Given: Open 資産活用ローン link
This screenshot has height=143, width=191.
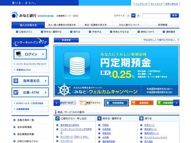Looking at the screenshot, I should tap(152, 133).
